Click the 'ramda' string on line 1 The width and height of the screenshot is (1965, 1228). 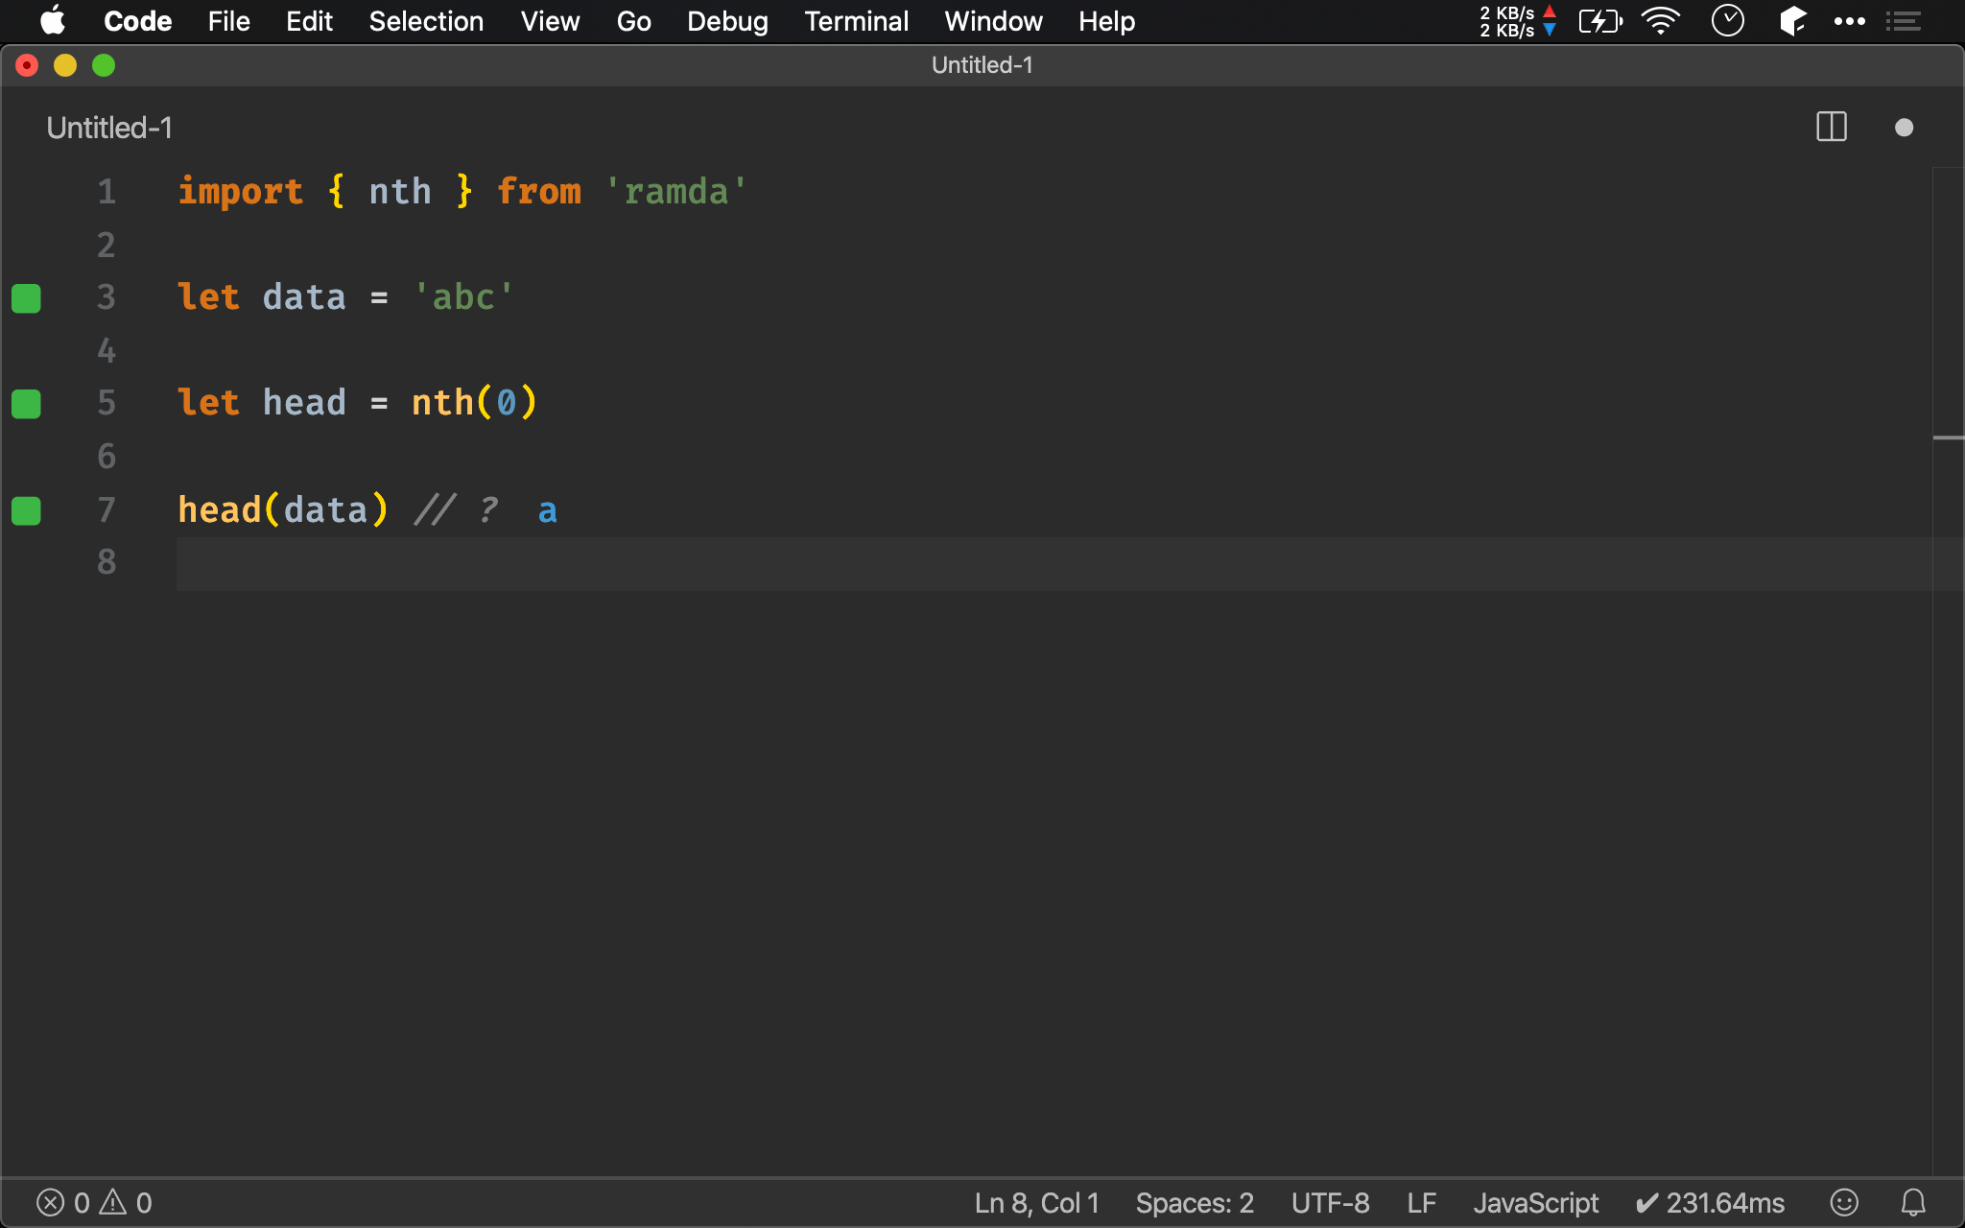[x=676, y=191]
